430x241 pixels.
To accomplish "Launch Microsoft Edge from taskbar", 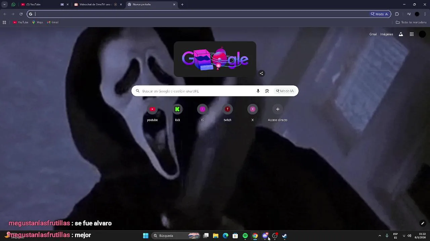I will [225, 236].
